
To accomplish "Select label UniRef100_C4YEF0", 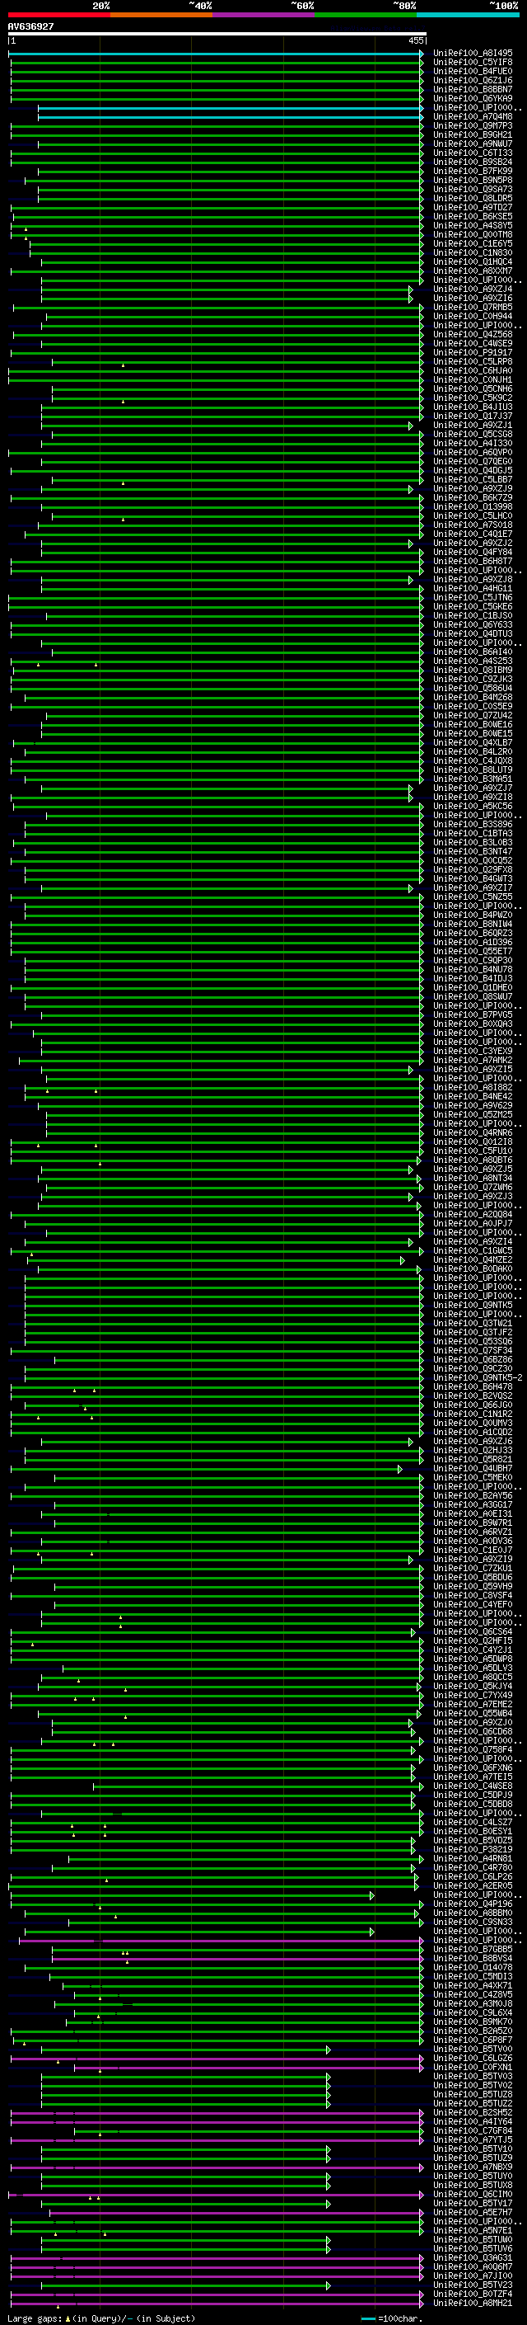I will [x=473, y=1605].
